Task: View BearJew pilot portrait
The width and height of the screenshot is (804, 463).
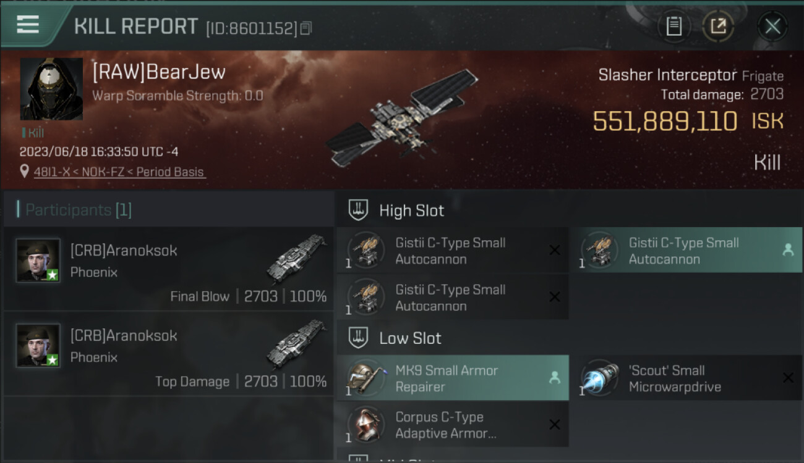Action: pyautogui.click(x=51, y=89)
